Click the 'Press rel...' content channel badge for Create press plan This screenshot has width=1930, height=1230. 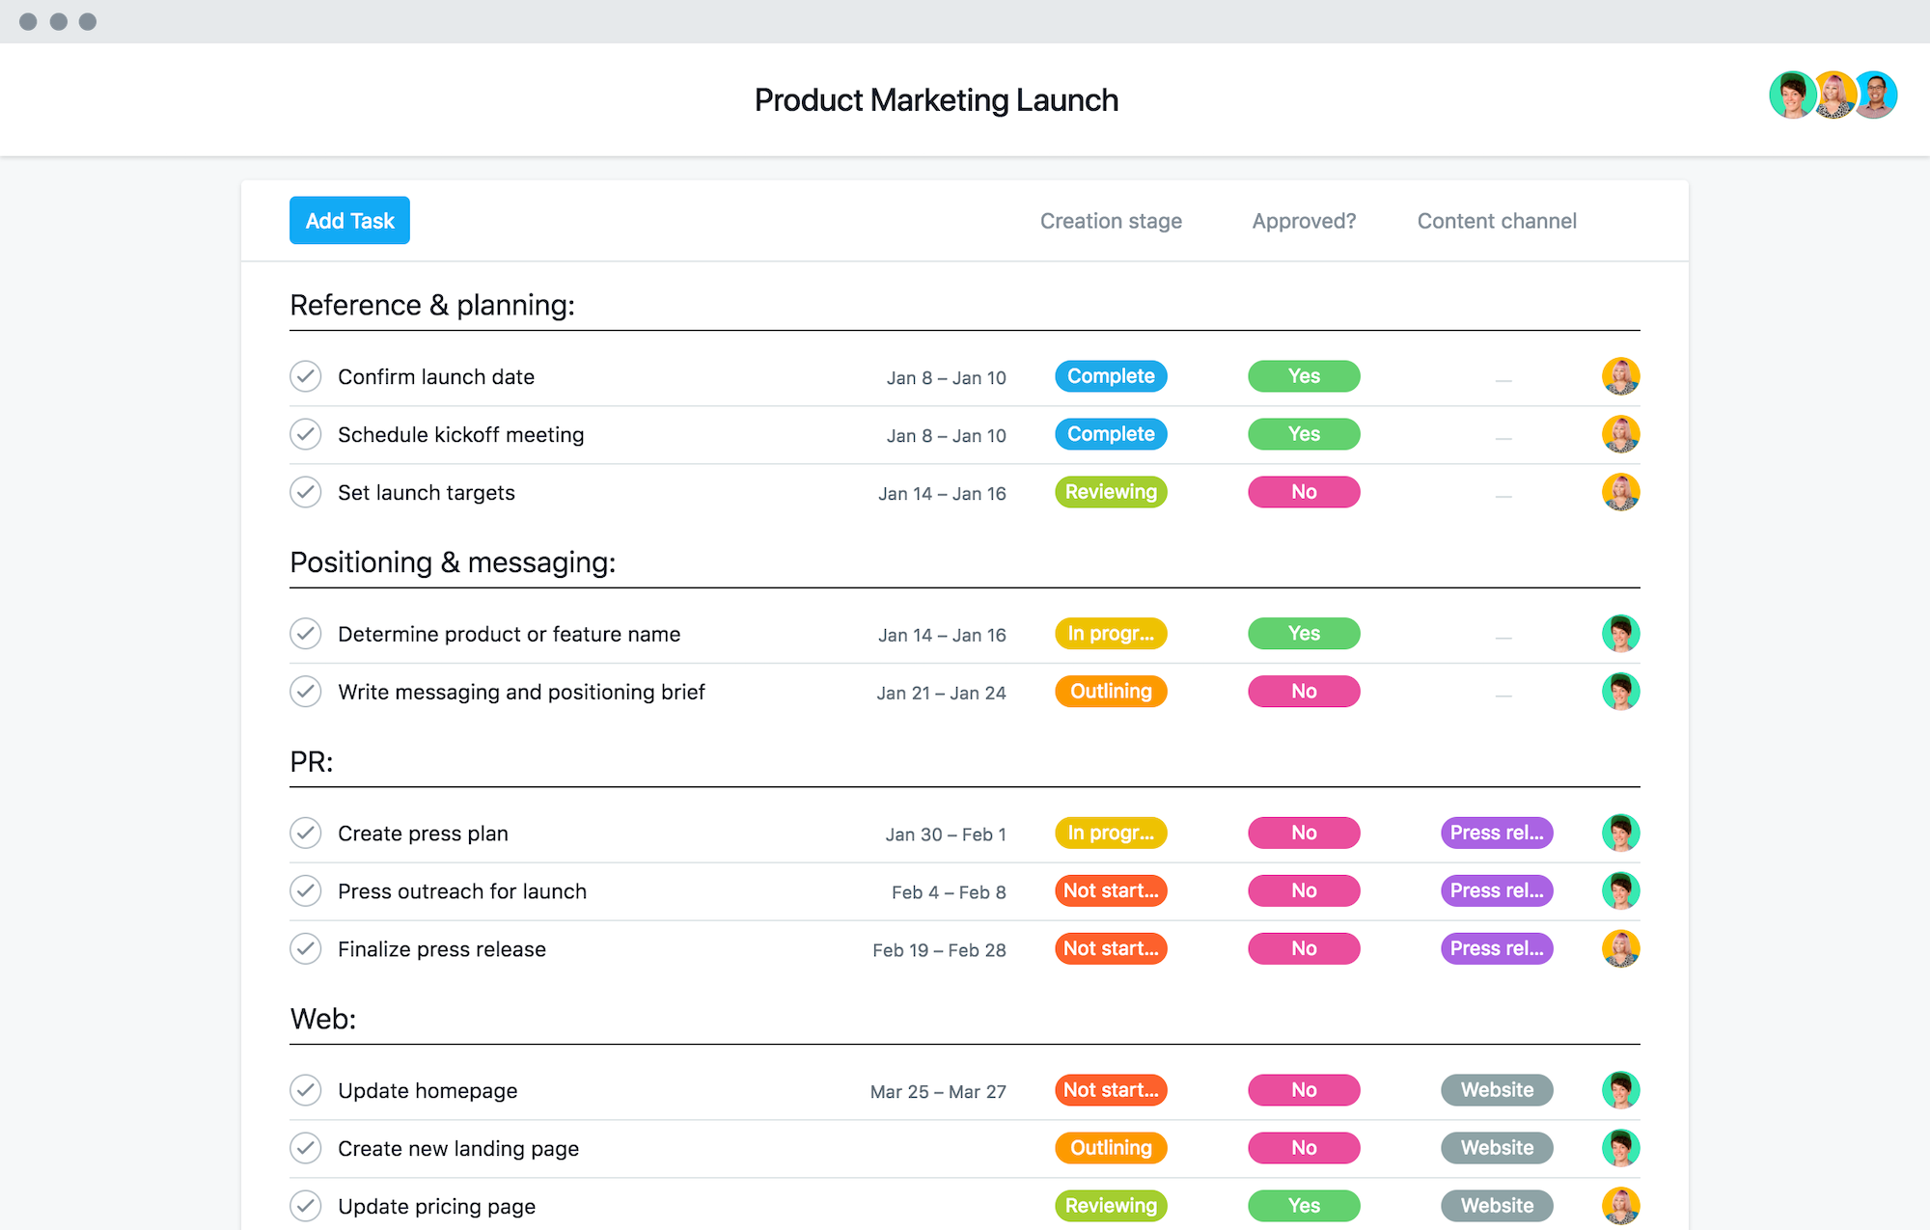(x=1496, y=833)
